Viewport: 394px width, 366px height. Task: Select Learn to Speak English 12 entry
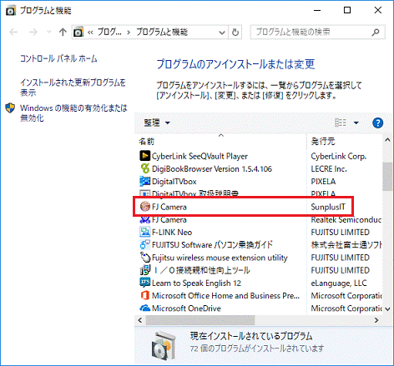coord(196,283)
